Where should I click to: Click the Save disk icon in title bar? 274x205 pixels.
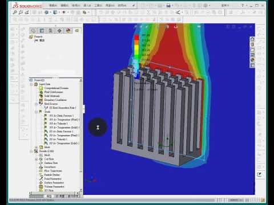[168, 6]
